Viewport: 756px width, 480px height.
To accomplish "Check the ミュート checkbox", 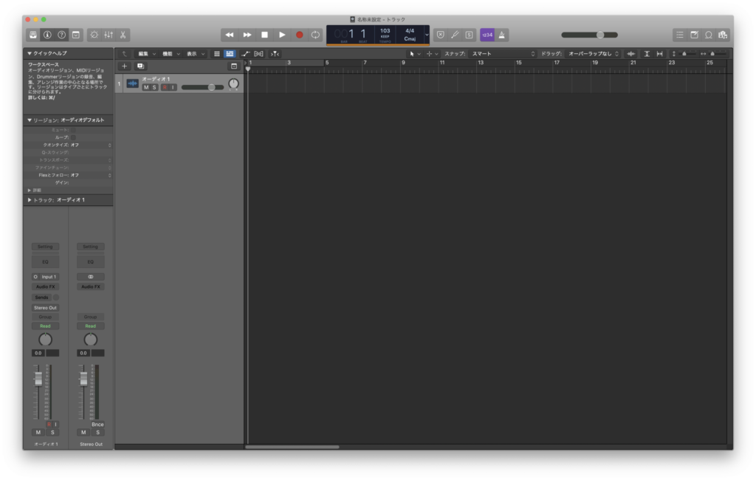I will point(73,130).
